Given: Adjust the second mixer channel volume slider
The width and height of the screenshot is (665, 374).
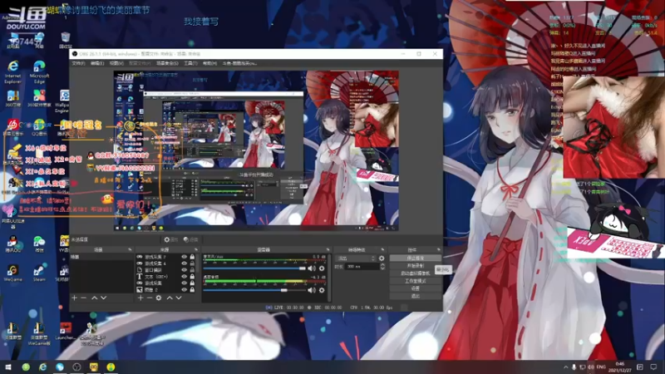Looking at the screenshot, I should [254, 290].
